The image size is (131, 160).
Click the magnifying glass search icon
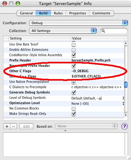pyautogui.click(x=103, y=31)
